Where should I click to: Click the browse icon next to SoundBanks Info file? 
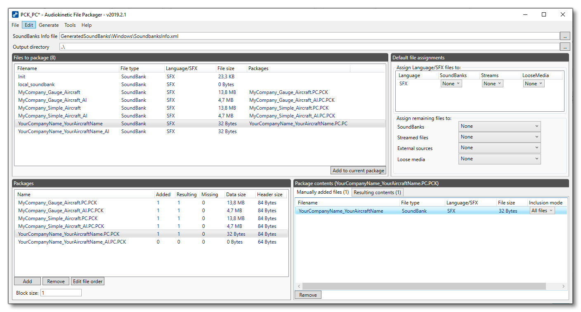564,36
